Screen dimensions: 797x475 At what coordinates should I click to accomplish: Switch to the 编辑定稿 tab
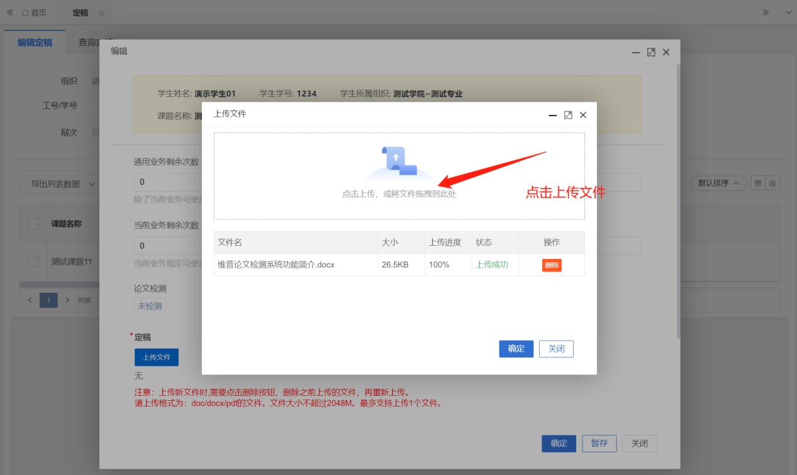coord(35,43)
